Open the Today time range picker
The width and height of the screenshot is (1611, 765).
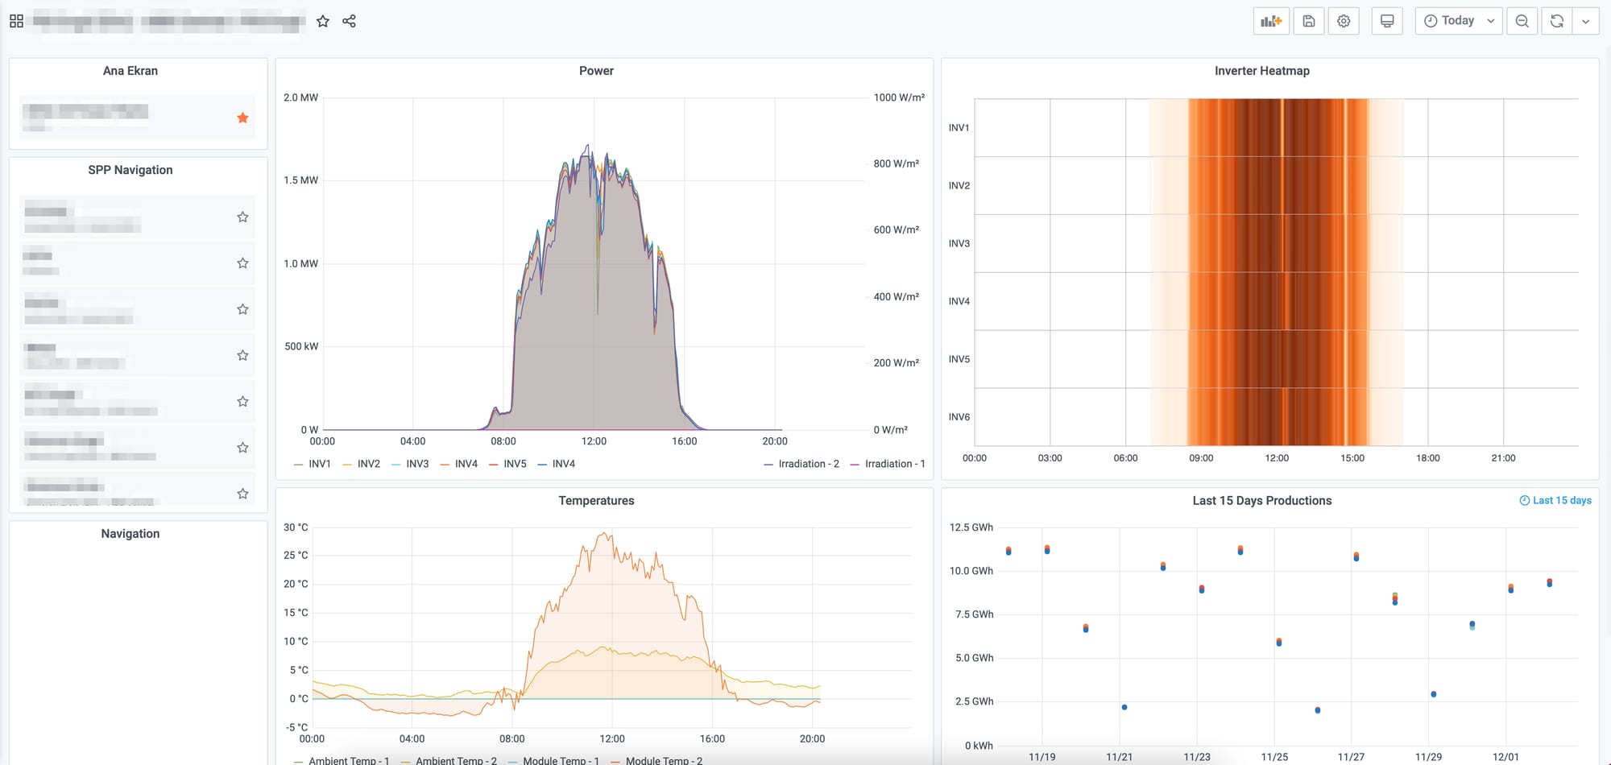1459,21
